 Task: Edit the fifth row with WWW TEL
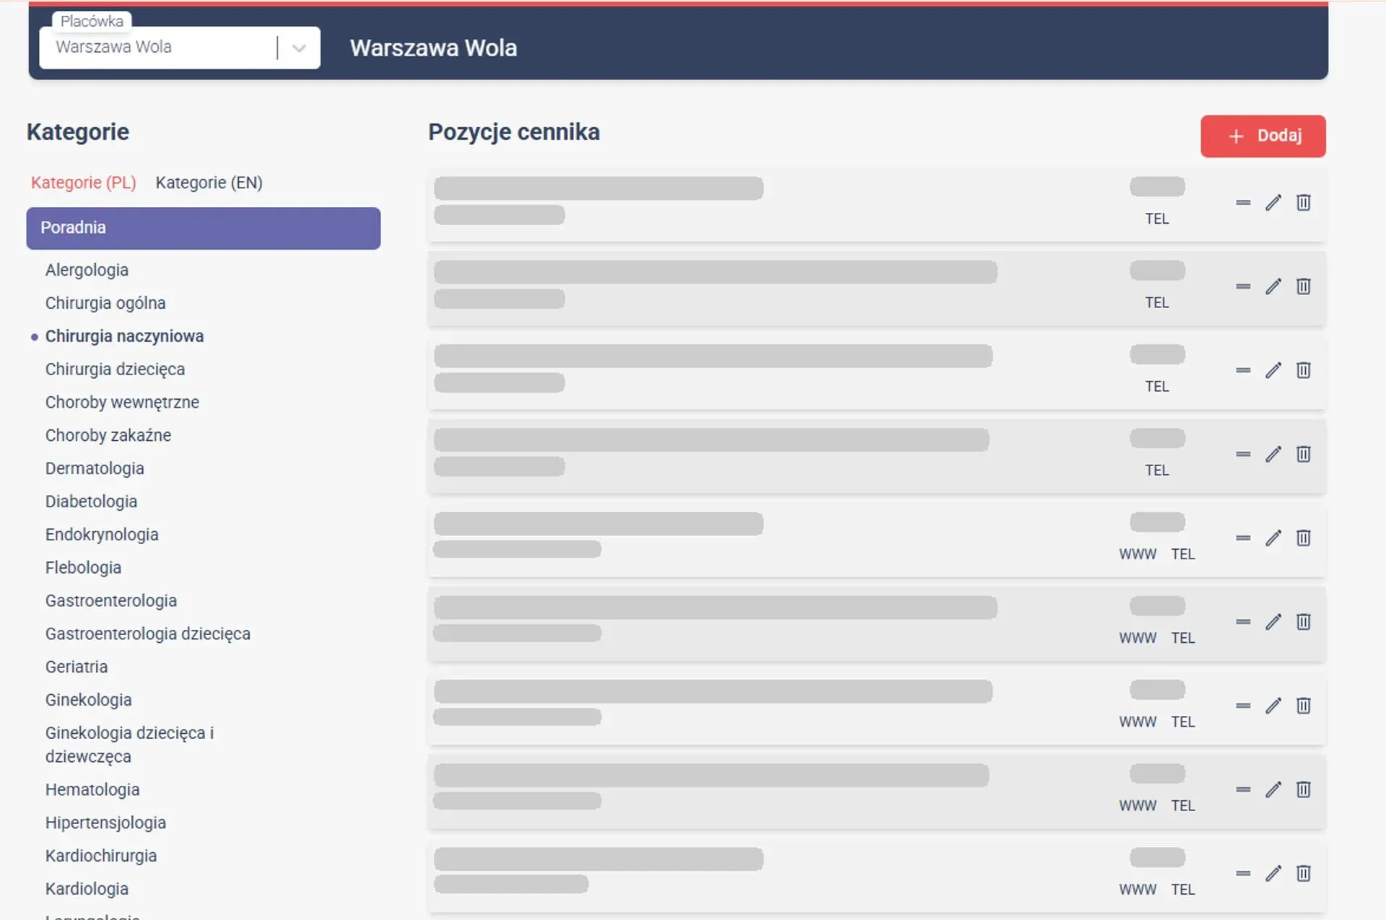tap(1273, 538)
